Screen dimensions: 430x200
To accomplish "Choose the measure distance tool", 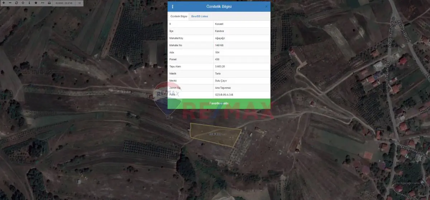I will [x=43, y=3].
